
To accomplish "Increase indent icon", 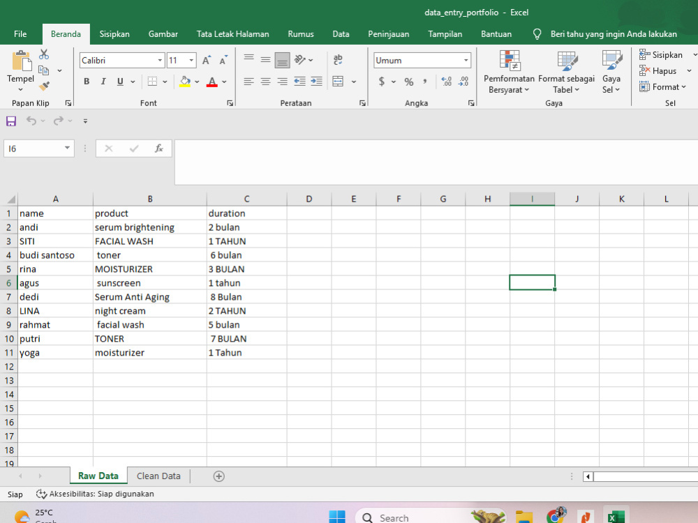I will (316, 82).
